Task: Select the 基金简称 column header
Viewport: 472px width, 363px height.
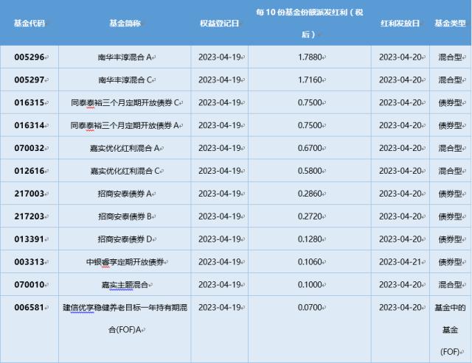Action: 125,23
